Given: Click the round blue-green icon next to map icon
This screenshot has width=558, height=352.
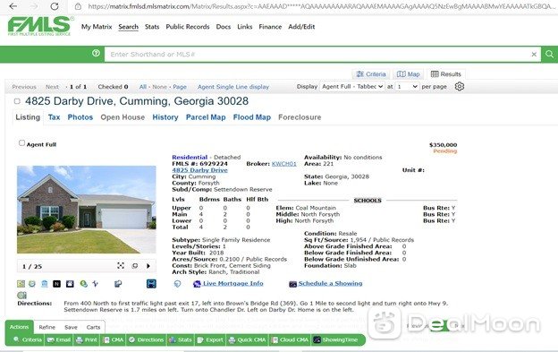Looking at the screenshot, I should (x=32, y=284).
